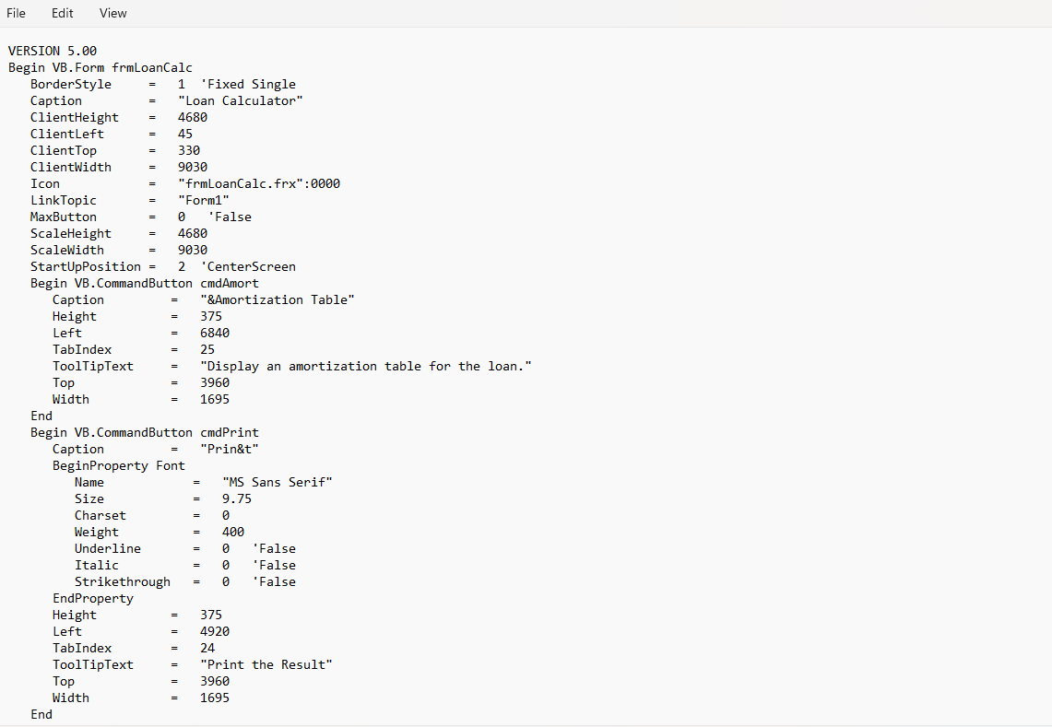This screenshot has width=1052, height=727.
Task: Click the cmdPrint control name
Action: point(230,432)
